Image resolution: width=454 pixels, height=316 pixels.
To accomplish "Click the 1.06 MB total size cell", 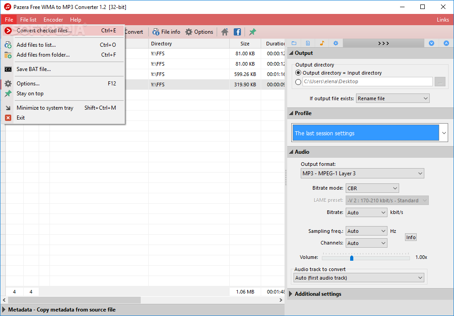I will click(245, 292).
